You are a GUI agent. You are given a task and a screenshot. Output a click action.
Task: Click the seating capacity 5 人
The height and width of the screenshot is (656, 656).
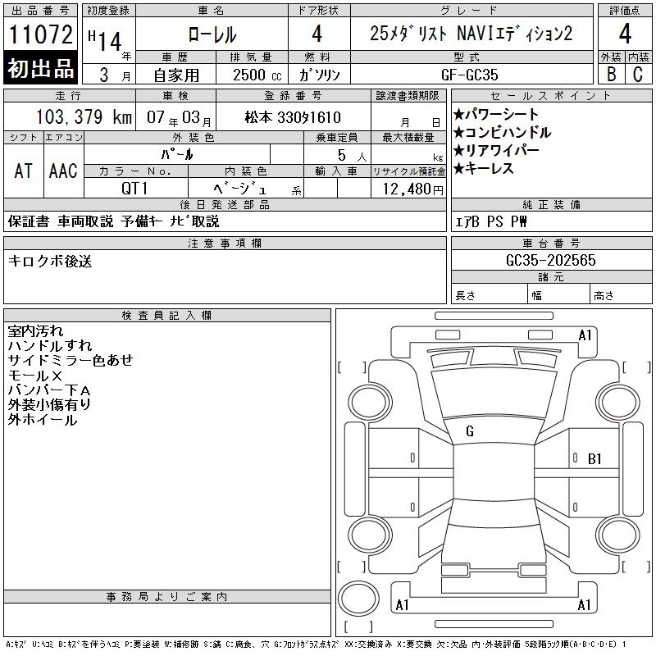352,155
